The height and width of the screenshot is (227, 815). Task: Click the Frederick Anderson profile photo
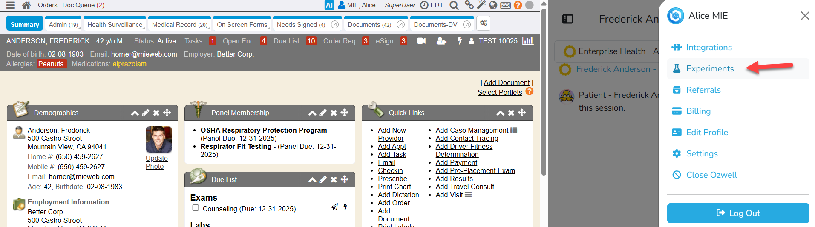[x=158, y=139]
